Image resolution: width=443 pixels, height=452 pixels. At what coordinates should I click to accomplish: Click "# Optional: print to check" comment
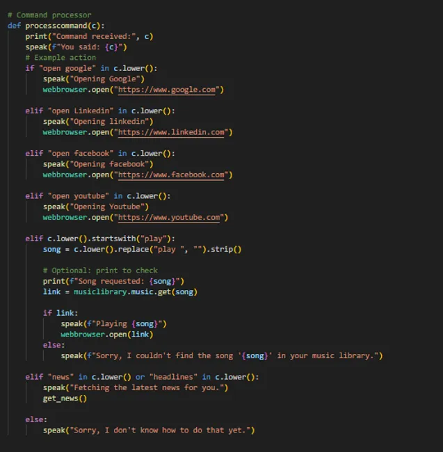(99, 271)
